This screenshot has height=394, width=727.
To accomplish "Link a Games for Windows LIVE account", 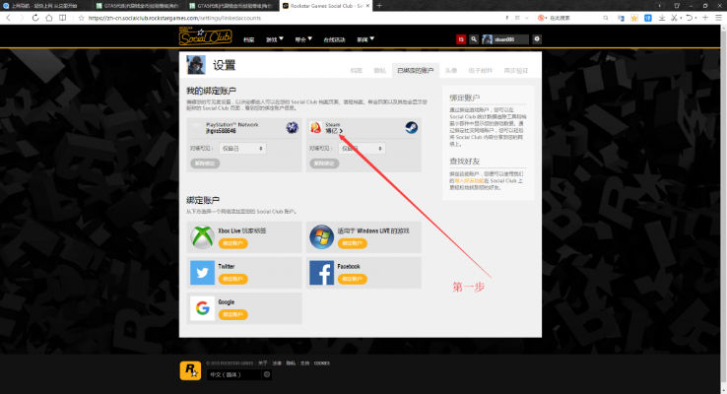I will 353,243.
